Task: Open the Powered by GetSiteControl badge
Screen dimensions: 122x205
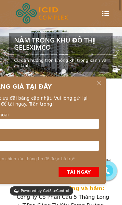Action: click(41, 191)
